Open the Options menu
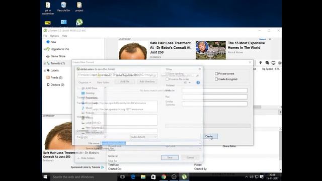 54,36
